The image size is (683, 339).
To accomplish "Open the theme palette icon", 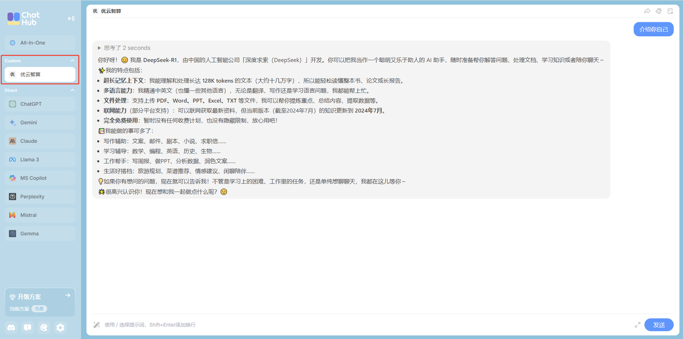I will [44, 327].
